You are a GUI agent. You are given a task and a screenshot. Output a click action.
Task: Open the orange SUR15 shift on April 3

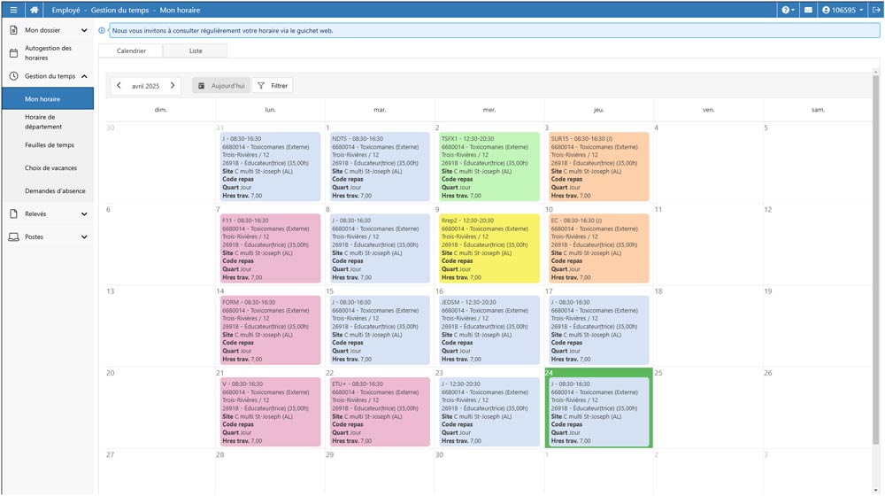tap(598, 167)
